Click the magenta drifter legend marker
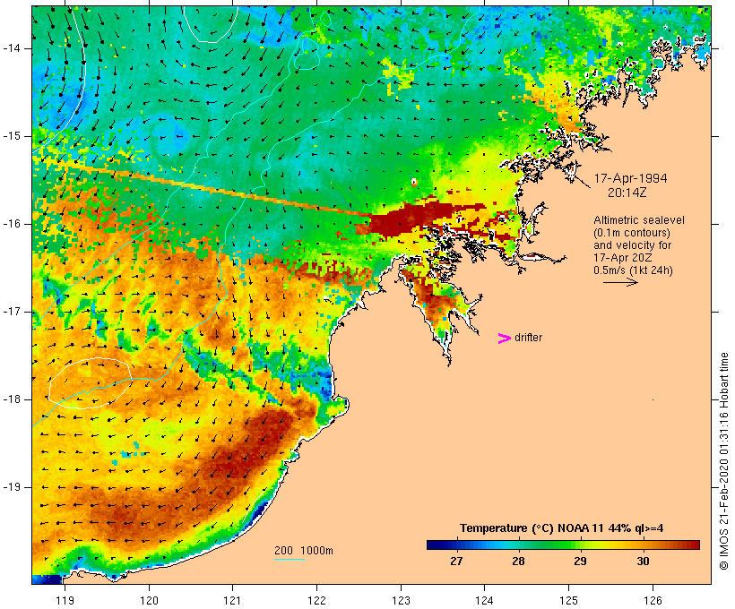Screen dimensions: 735x609 point(505,339)
